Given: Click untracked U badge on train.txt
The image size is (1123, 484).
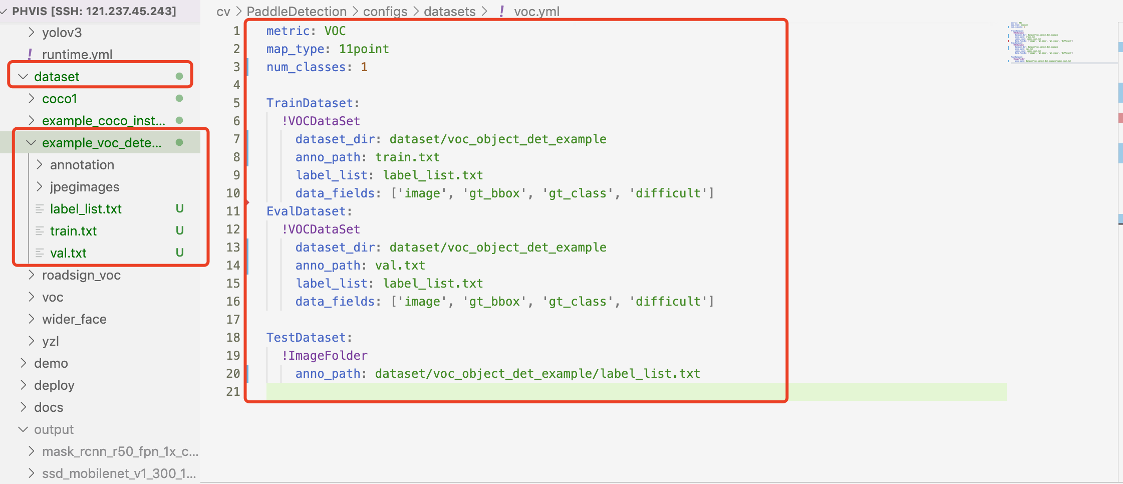Looking at the screenshot, I should coord(179,230).
